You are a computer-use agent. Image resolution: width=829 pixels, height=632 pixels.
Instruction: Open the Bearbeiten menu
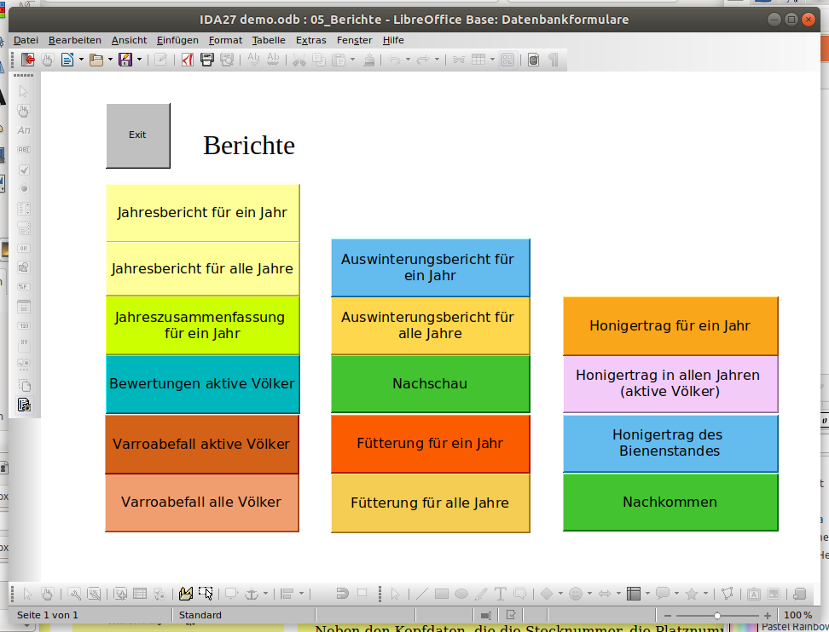click(74, 40)
